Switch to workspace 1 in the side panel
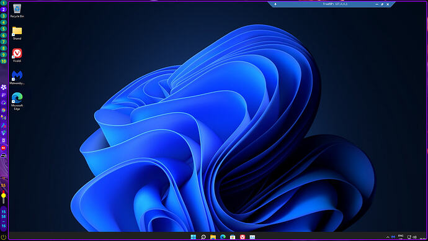 click(x=4, y=3)
